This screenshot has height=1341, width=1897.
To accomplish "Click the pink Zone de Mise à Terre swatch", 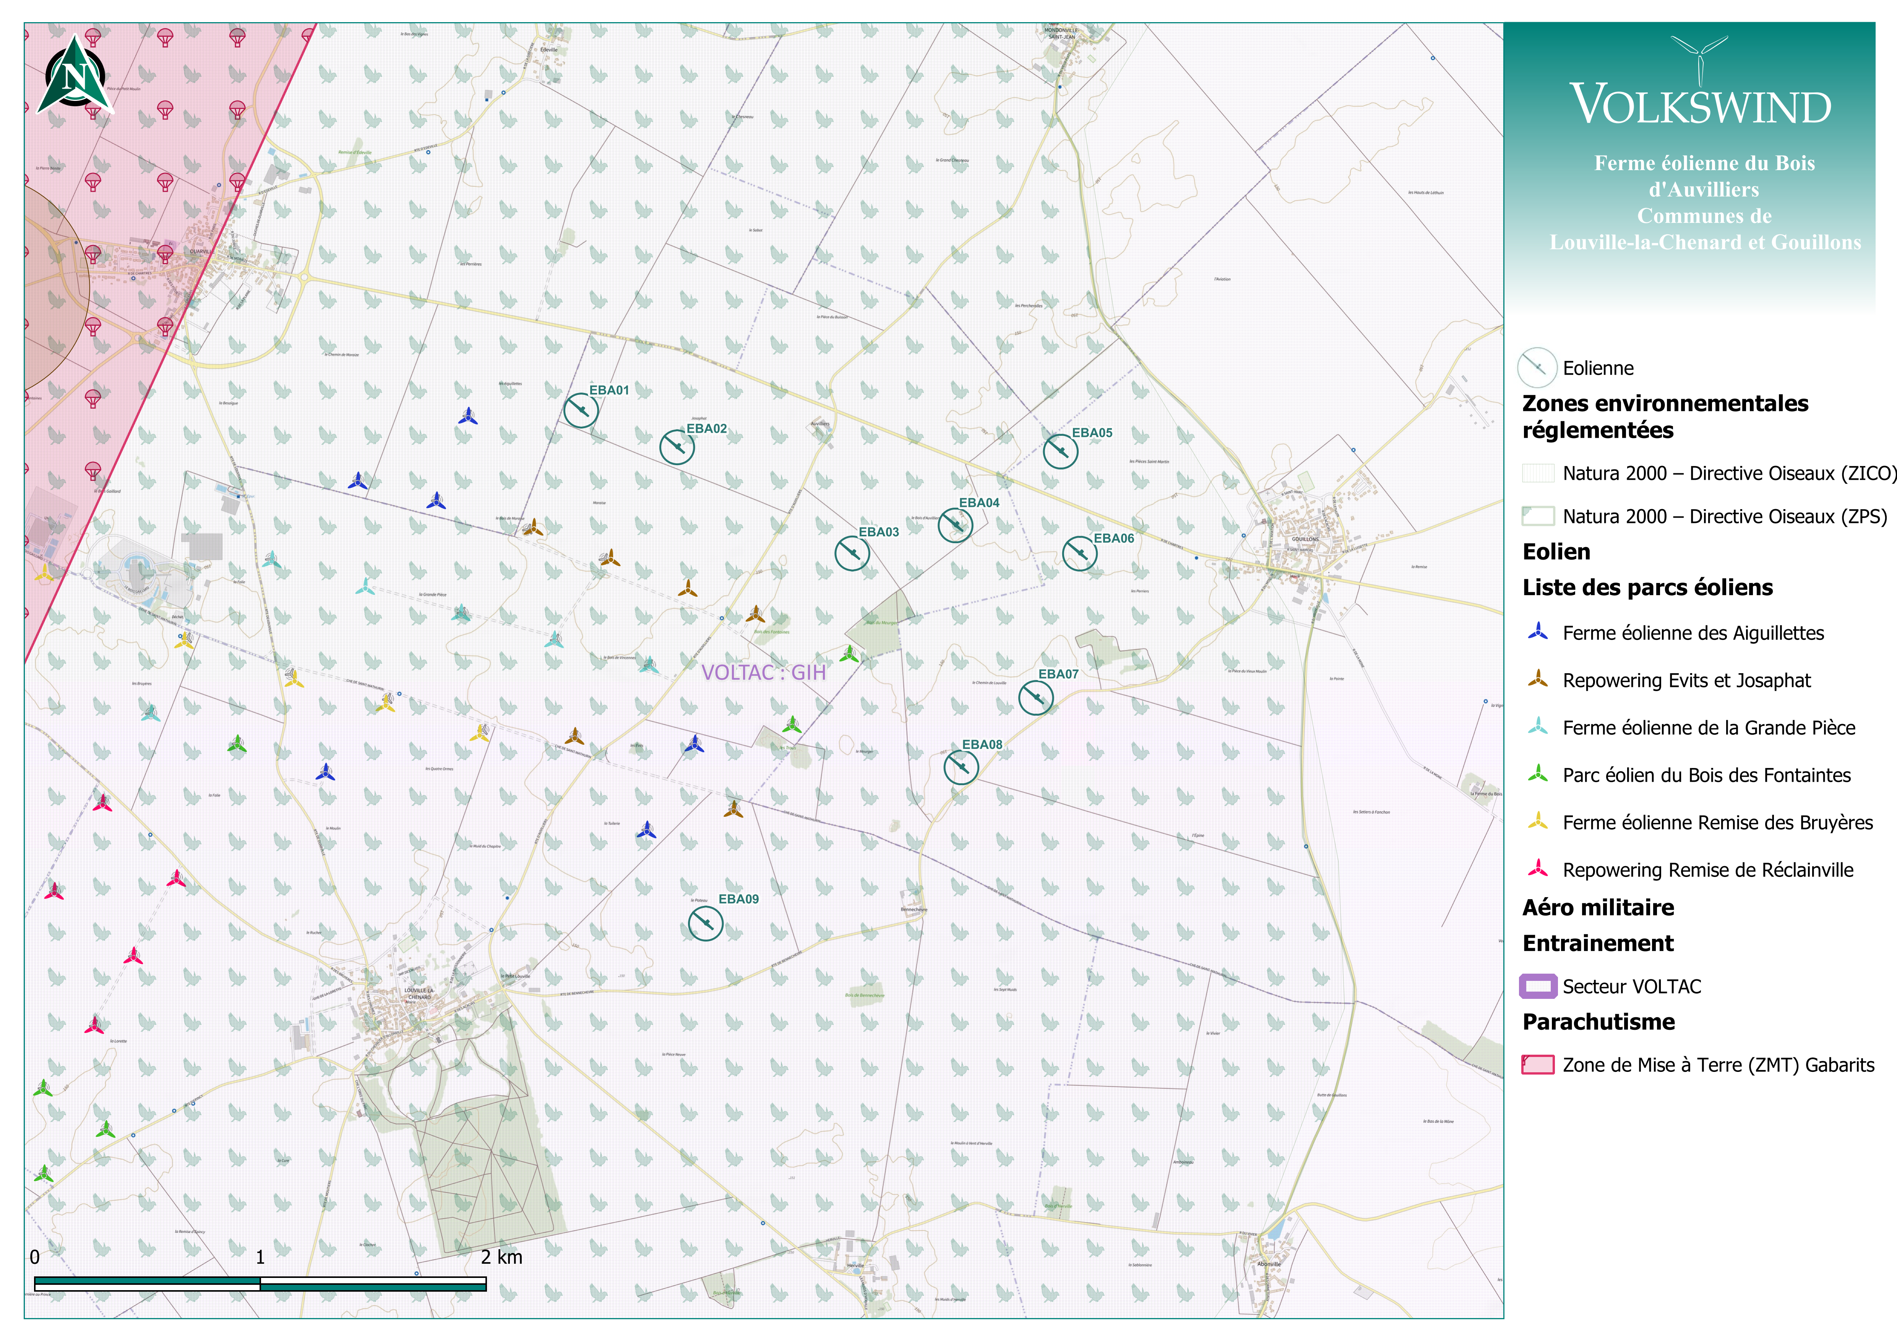I will [x=1538, y=1064].
